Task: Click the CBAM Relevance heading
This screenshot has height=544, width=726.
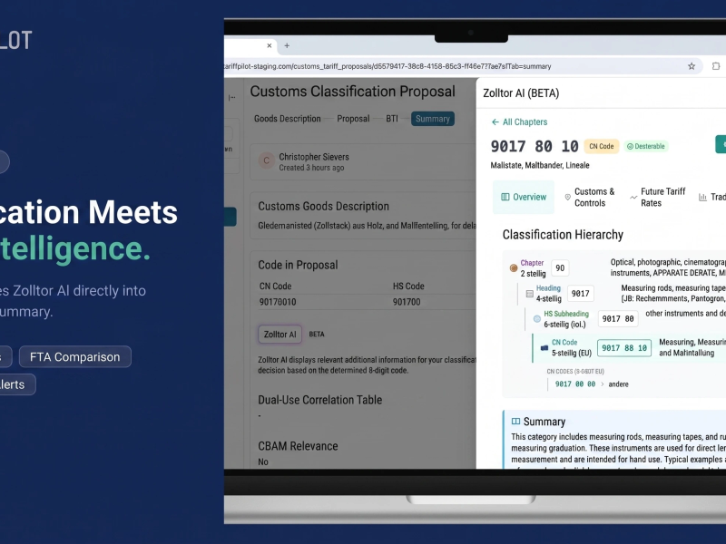Action: [x=298, y=446]
